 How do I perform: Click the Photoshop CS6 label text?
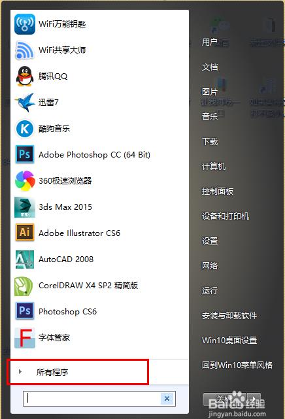[67, 312]
